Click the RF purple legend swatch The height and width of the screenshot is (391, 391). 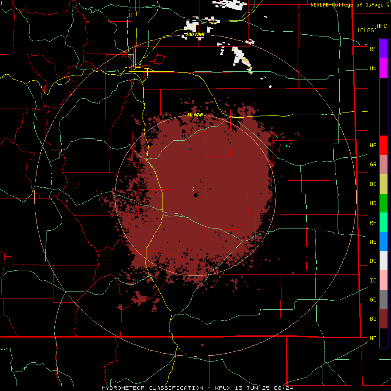(384, 49)
